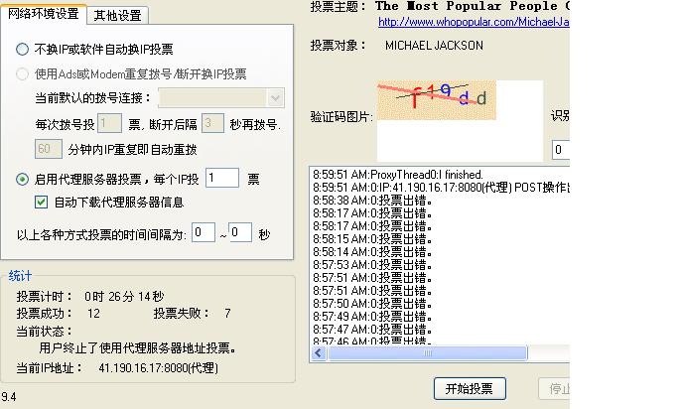The height and width of the screenshot is (409, 678).
Task: Click the 分钟内IP重复 minutes field
Action: pos(48,149)
